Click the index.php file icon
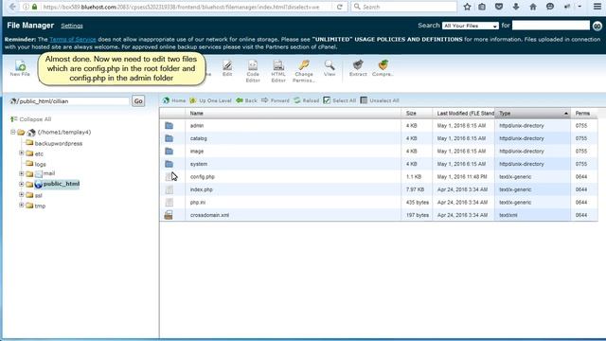The image size is (606, 341). 169,189
